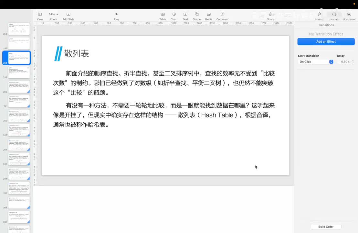This screenshot has width=358, height=233.
Task: Open the View sidebar options
Action: tap(40, 16)
